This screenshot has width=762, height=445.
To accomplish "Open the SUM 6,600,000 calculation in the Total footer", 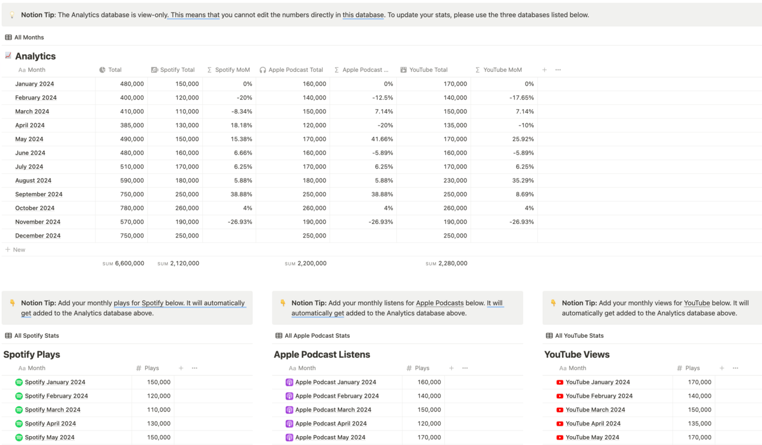I will pyautogui.click(x=123, y=263).
